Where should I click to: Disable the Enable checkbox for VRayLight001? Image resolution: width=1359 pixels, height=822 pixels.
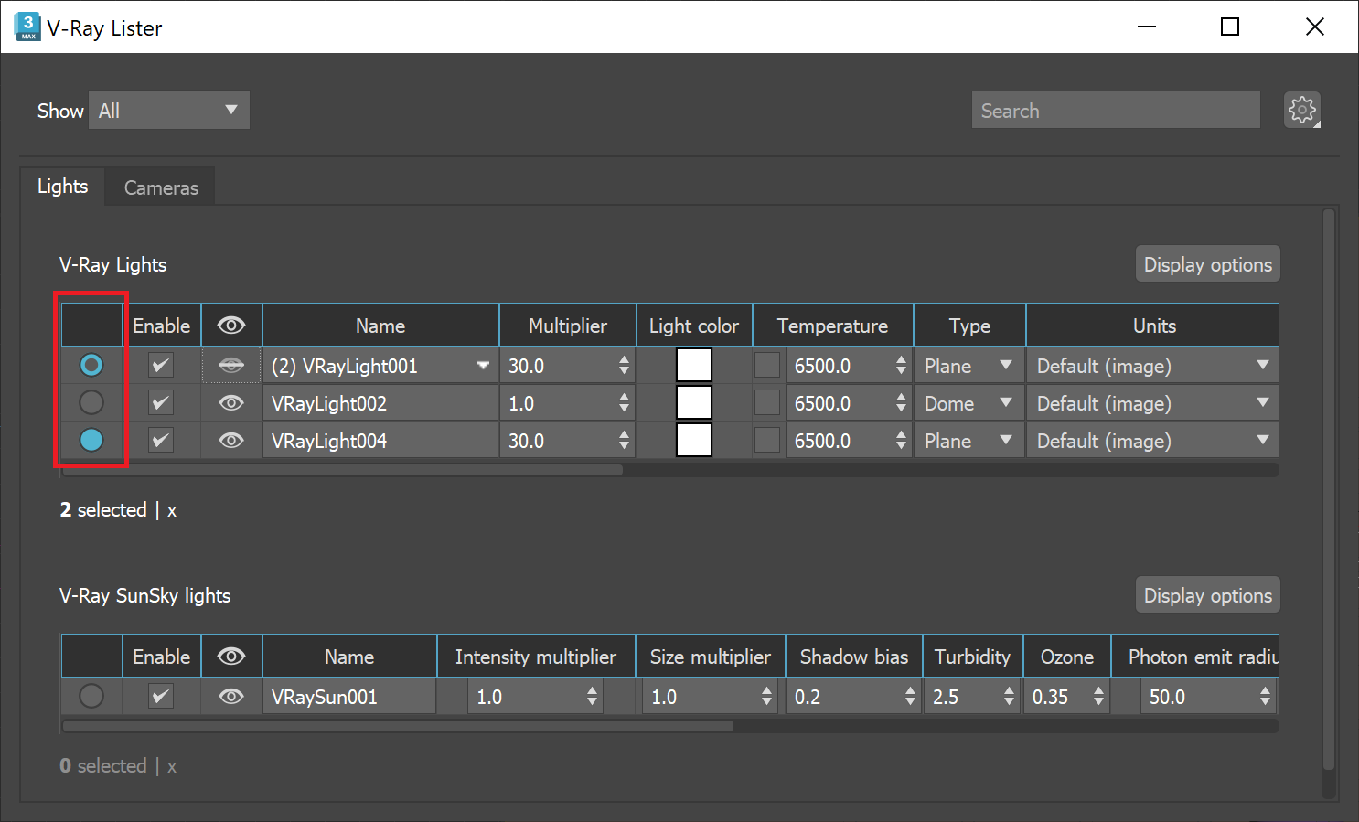[160, 365]
